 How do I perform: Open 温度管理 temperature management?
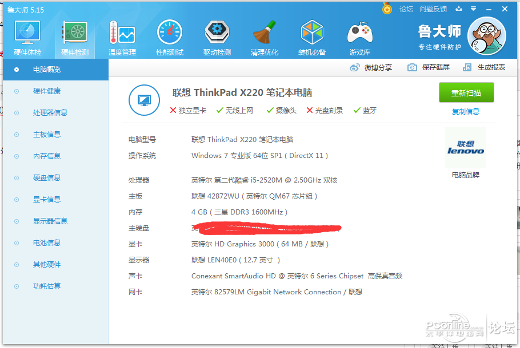click(x=122, y=38)
